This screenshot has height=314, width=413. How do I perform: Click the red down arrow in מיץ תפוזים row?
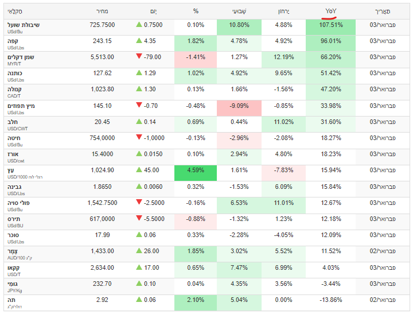(x=139, y=105)
